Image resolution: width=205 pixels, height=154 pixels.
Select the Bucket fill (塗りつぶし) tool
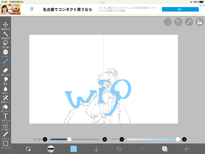click(5, 108)
